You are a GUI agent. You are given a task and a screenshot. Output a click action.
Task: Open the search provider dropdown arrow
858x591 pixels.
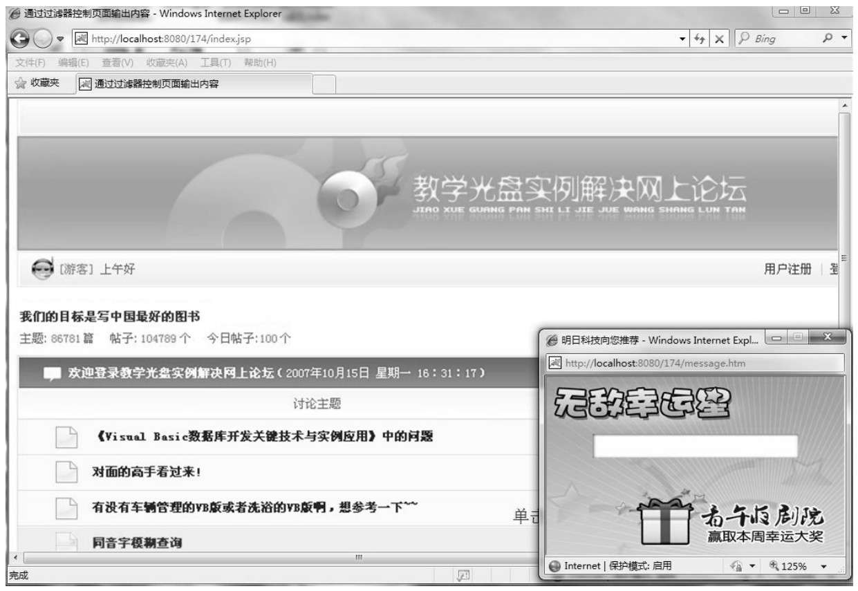click(845, 39)
